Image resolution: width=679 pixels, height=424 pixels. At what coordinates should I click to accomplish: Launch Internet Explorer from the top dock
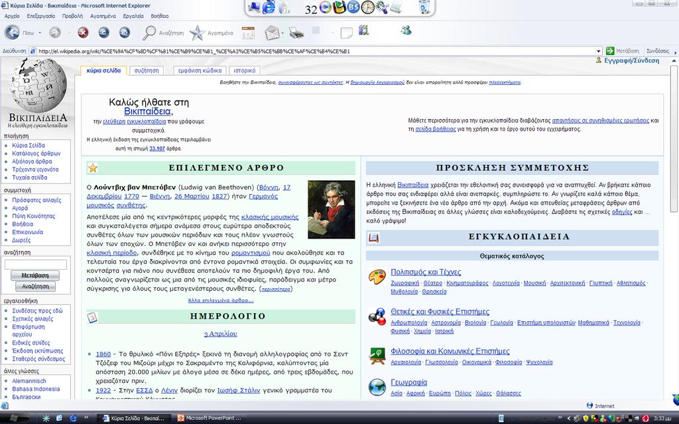269,7
